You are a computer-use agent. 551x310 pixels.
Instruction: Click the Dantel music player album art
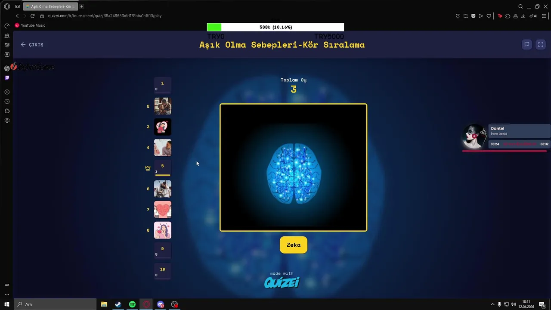474,136
